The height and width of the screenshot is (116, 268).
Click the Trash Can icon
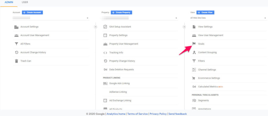tap(16, 61)
